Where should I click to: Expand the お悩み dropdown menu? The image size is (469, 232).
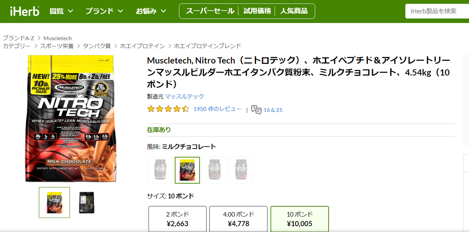(151, 11)
